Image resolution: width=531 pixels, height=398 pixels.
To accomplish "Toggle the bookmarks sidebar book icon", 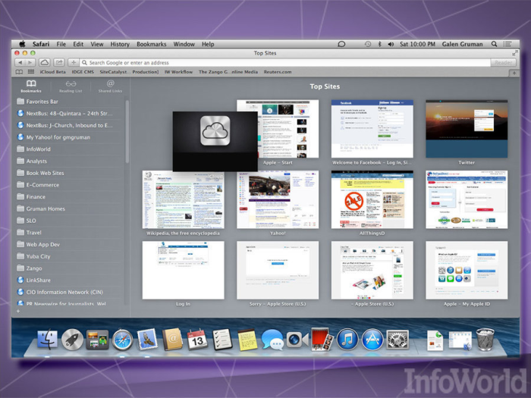I will click(19, 72).
